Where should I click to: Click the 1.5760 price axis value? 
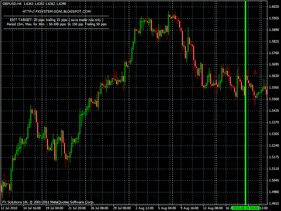(x=274, y=53)
